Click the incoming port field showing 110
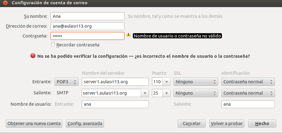The width and height of the screenshot is (282, 133). pyautogui.click(x=157, y=82)
